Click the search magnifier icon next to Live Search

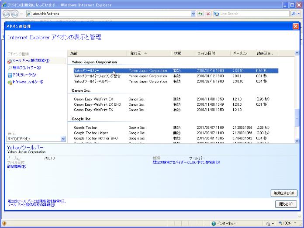294,14
